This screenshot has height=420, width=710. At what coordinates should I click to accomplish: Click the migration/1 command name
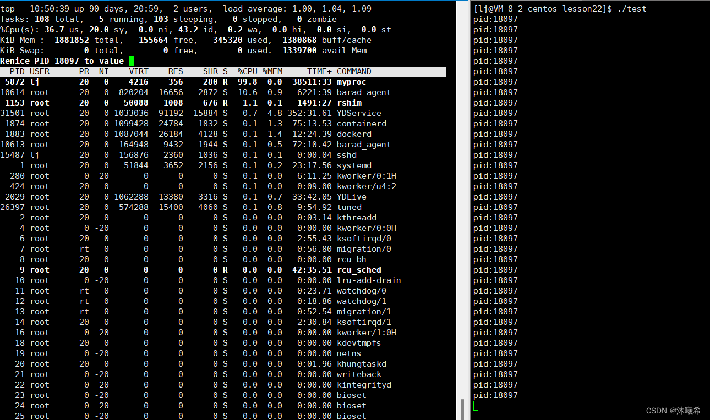pos(364,312)
